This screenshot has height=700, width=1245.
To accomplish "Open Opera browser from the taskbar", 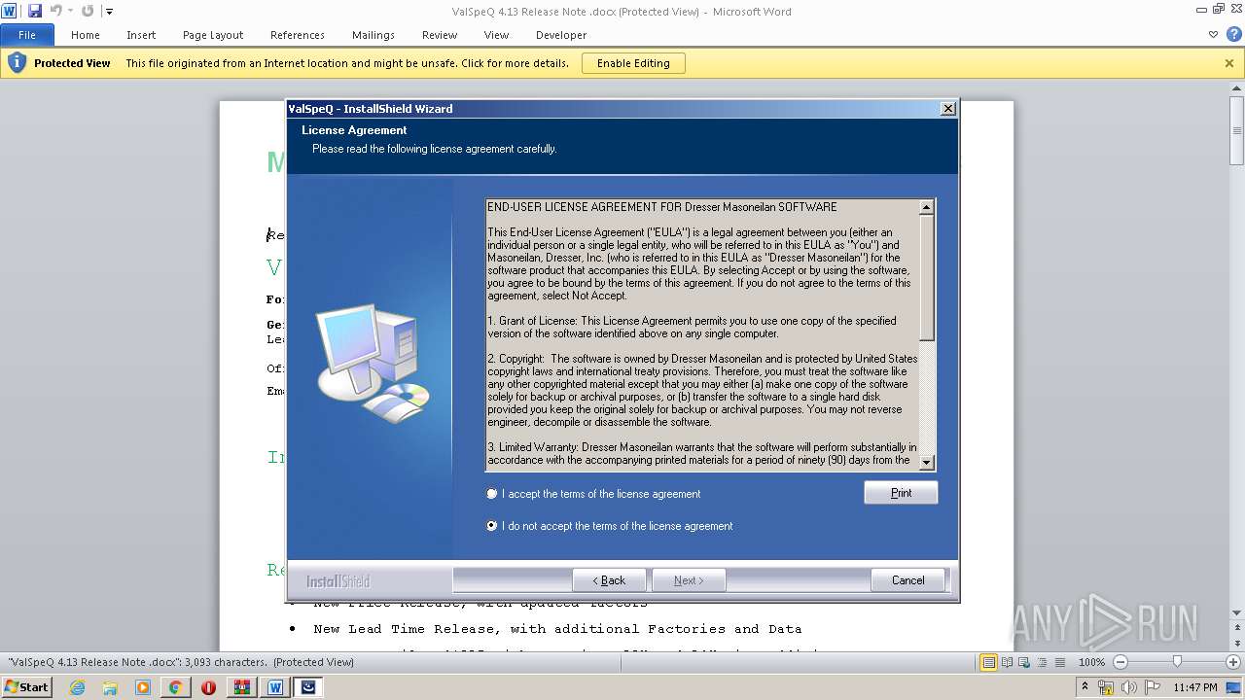I will tap(208, 687).
